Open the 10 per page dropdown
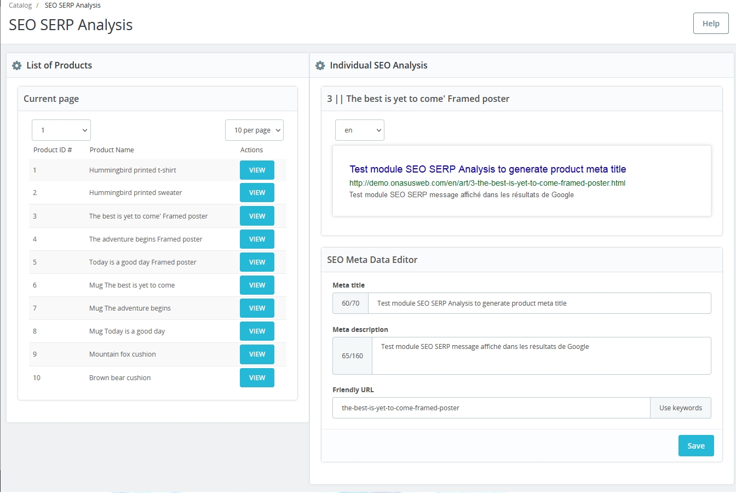The width and height of the screenshot is (736, 493). point(254,130)
